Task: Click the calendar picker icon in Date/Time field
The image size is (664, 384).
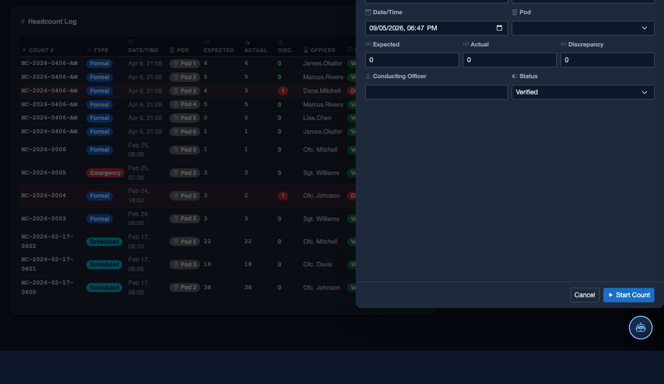Action: coord(499,28)
